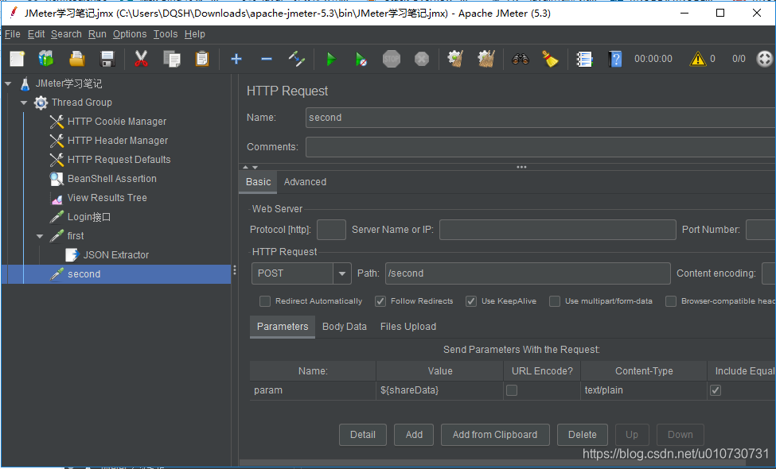Screen dimensions: 776x469
Task: Reset search with the yellow broom icon
Action: (x=550, y=60)
